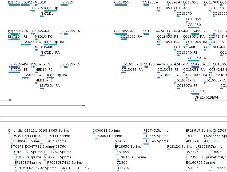This screenshot has height=172, width=227.
Task: Select transcript label CG13055-RA
Action: point(131,37)
